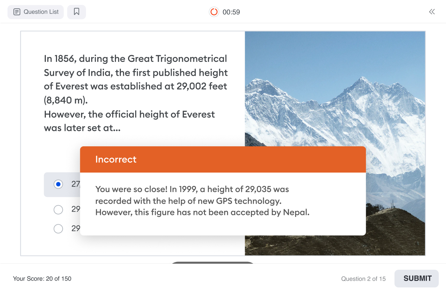Click the Your Score: 20 of 150 label
Screen dimensions: 446x293
point(42,279)
